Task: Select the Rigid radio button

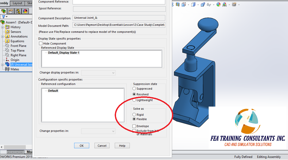Action: tap(134, 114)
